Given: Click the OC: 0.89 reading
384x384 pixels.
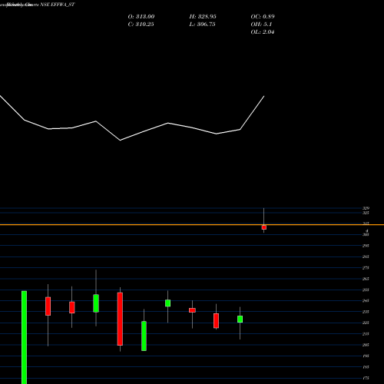Looking at the screenshot, I should pyautogui.click(x=263, y=17).
